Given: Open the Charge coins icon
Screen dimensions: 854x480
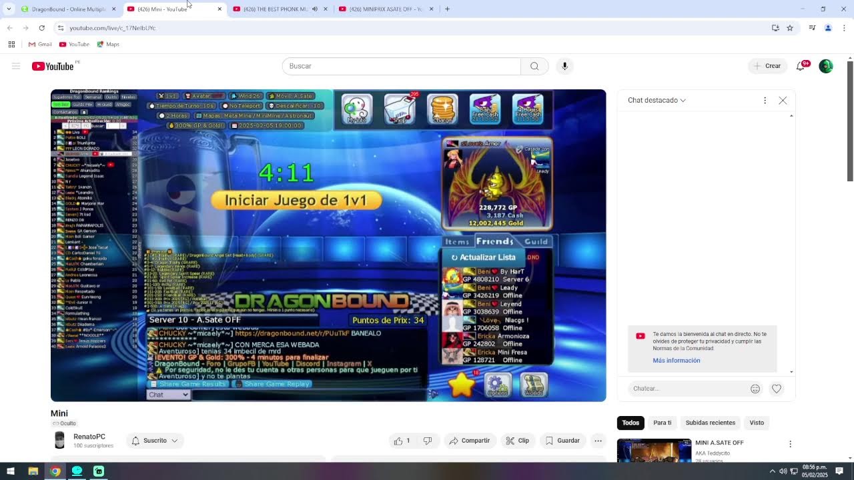Looking at the screenshot, I should click(442, 109).
